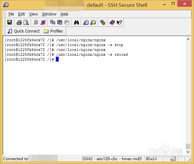The width and height of the screenshot is (194, 164).
Task: Open Find with binoculars icon
Action: pos(76,23)
